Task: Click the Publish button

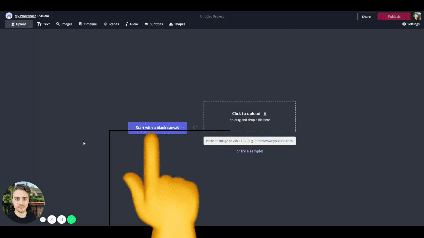Action: coord(394,16)
